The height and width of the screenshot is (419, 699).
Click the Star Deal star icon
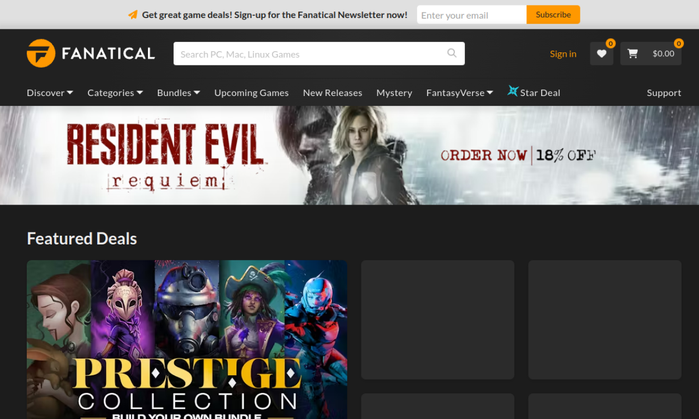513,91
